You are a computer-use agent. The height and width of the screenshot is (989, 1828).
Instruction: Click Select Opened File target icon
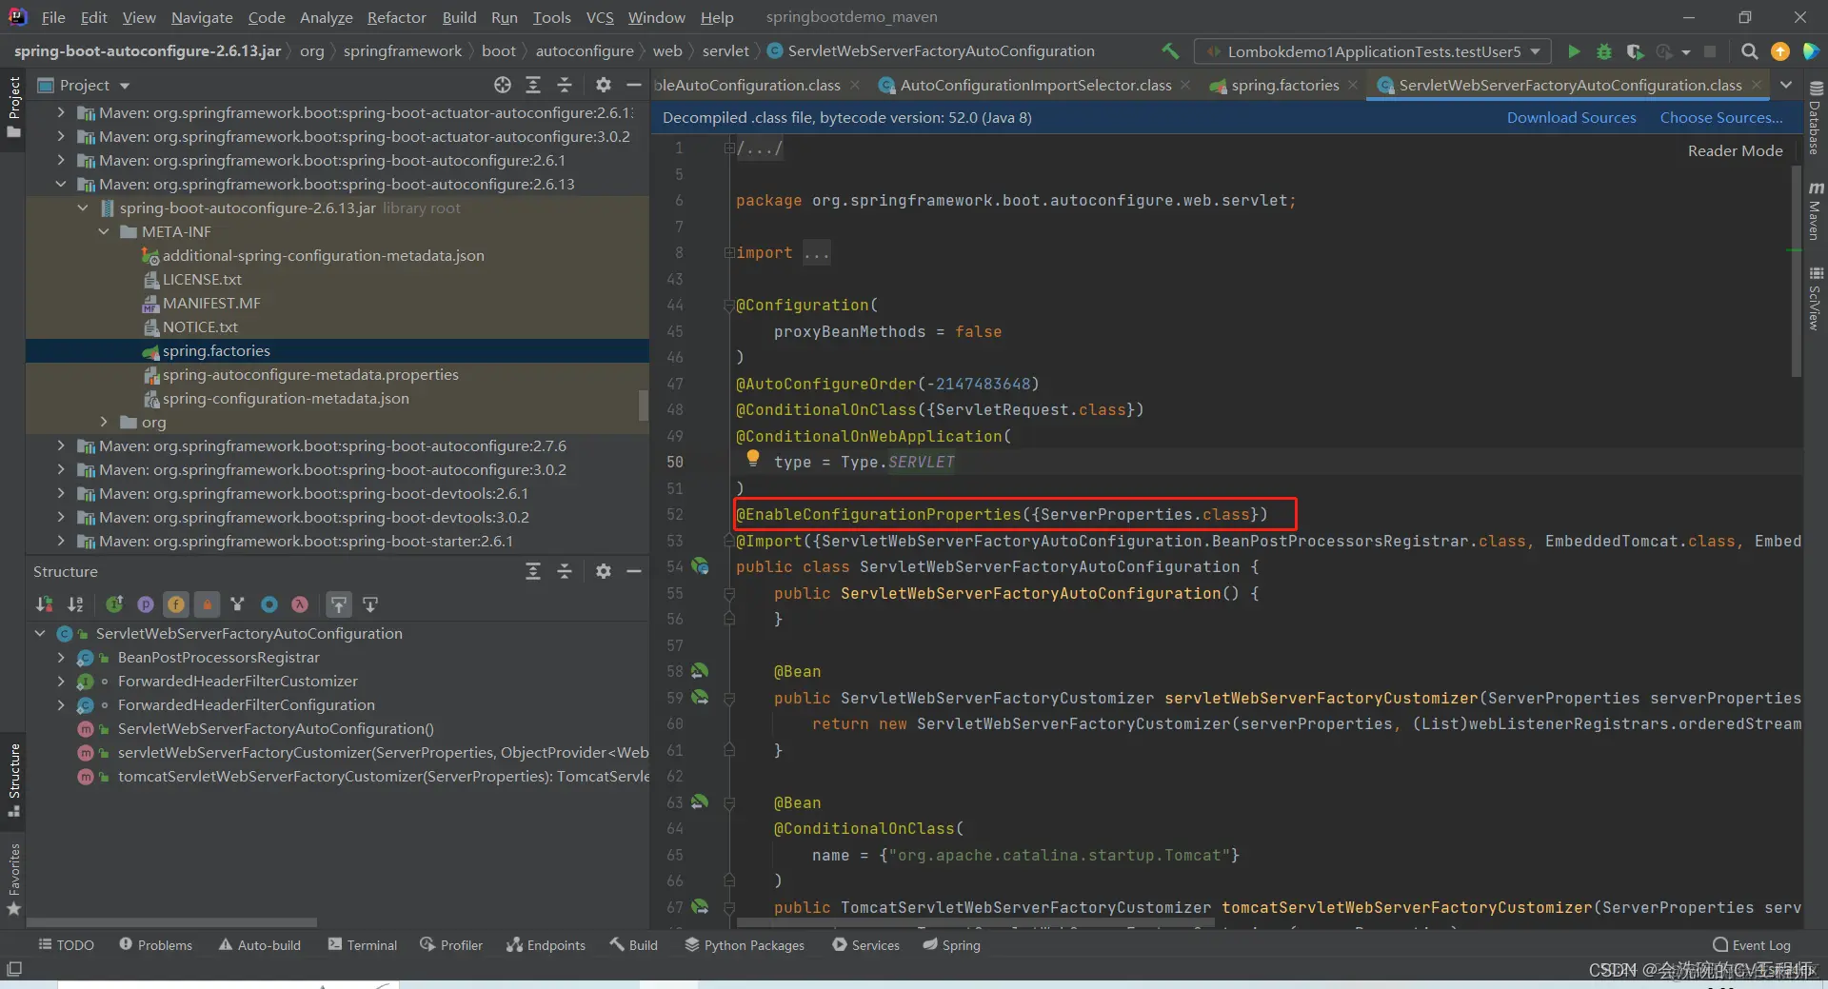pos(503,85)
